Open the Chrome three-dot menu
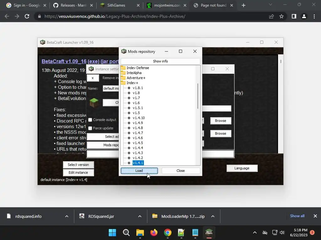The height and width of the screenshot is (240, 321). coord(314,16)
